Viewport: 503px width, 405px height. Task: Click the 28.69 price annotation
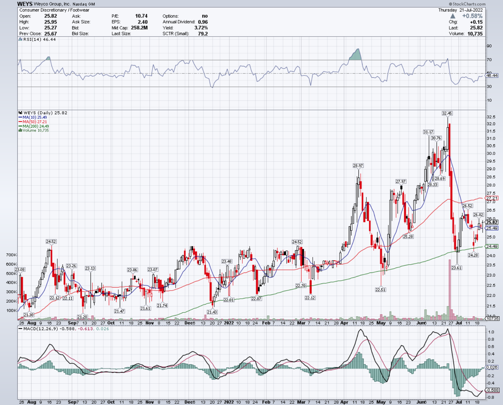pyautogui.click(x=440, y=179)
